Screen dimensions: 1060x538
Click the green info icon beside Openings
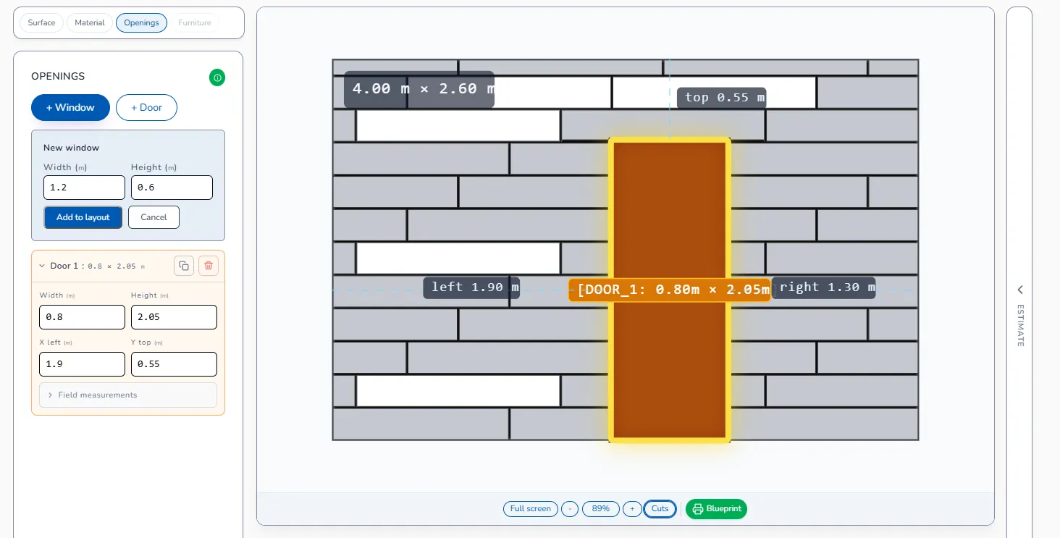click(217, 77)
